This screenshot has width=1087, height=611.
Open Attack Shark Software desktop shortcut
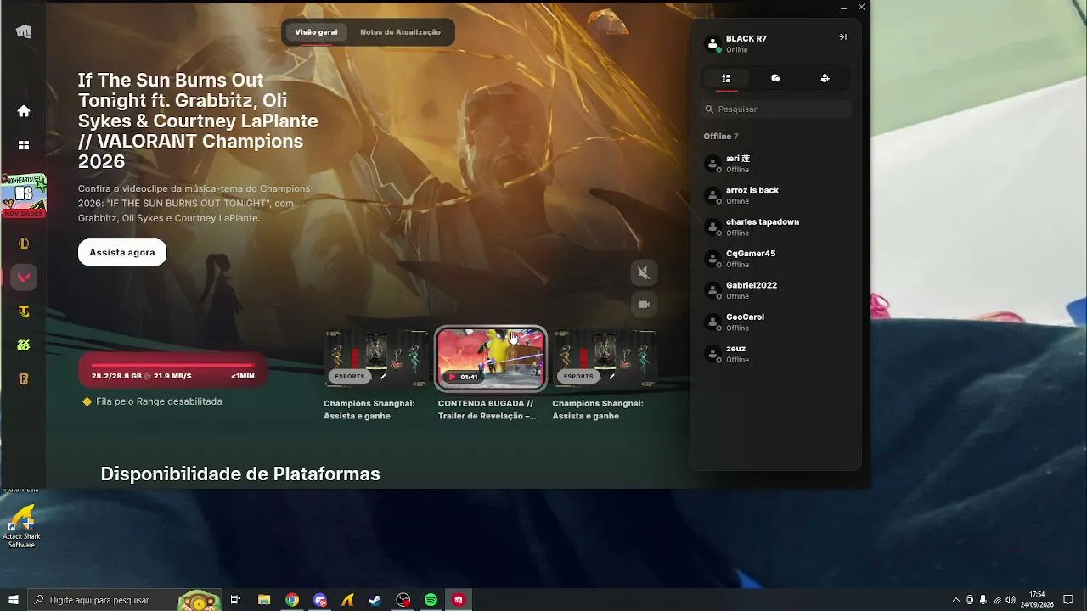coord(21,526)
